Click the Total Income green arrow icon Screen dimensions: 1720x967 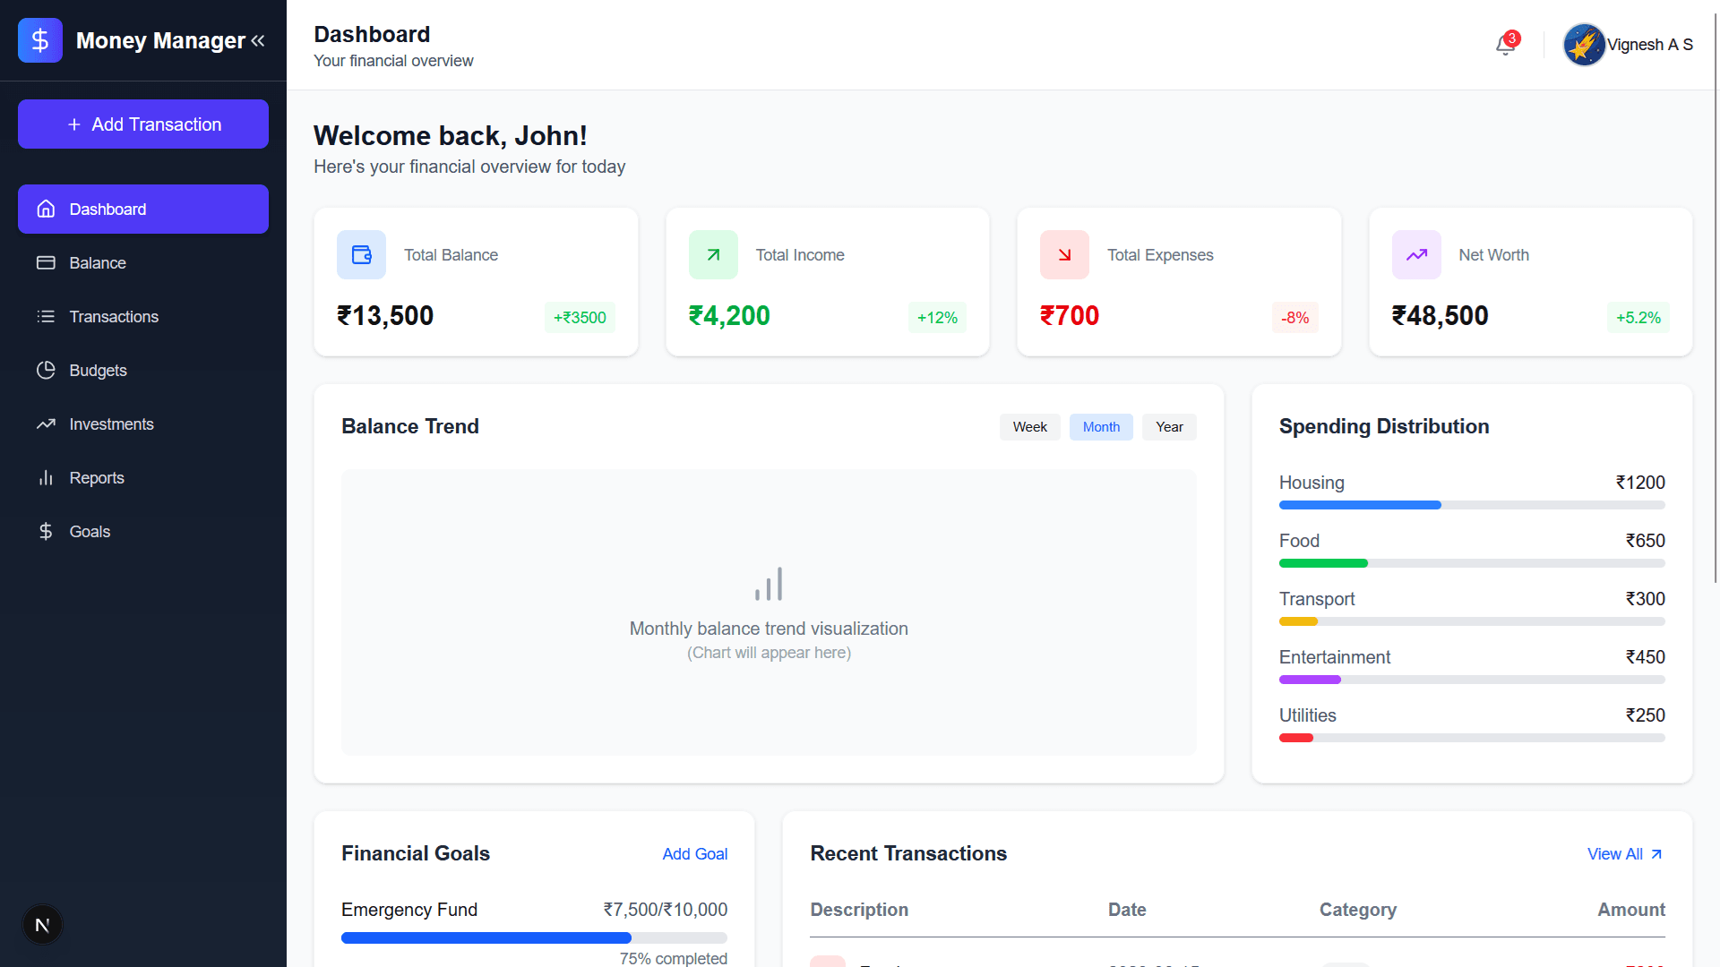(x=712, y=254)
